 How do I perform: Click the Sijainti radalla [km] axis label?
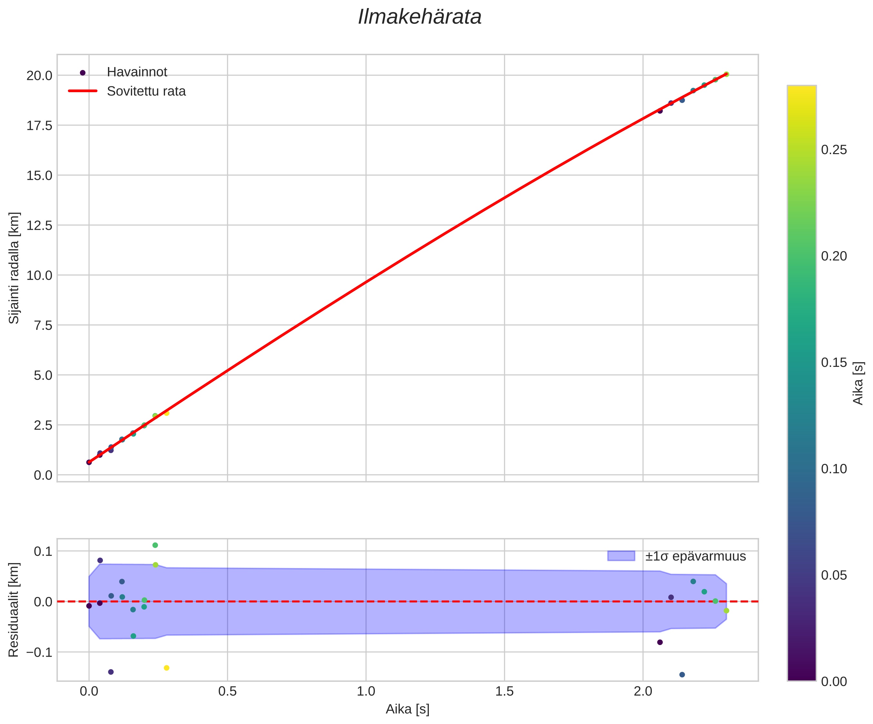pyautogui.click(x=14, y=268)
